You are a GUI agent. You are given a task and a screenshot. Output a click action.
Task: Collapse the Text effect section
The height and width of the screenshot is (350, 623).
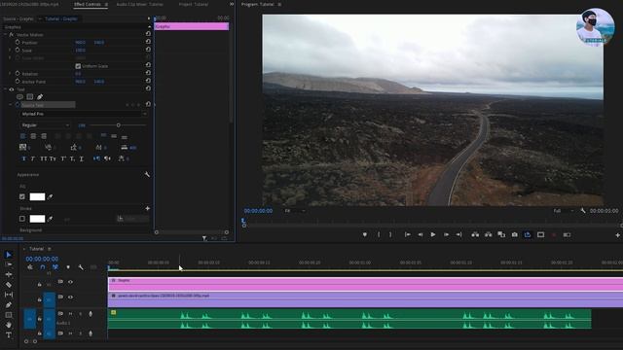[5, 89]
